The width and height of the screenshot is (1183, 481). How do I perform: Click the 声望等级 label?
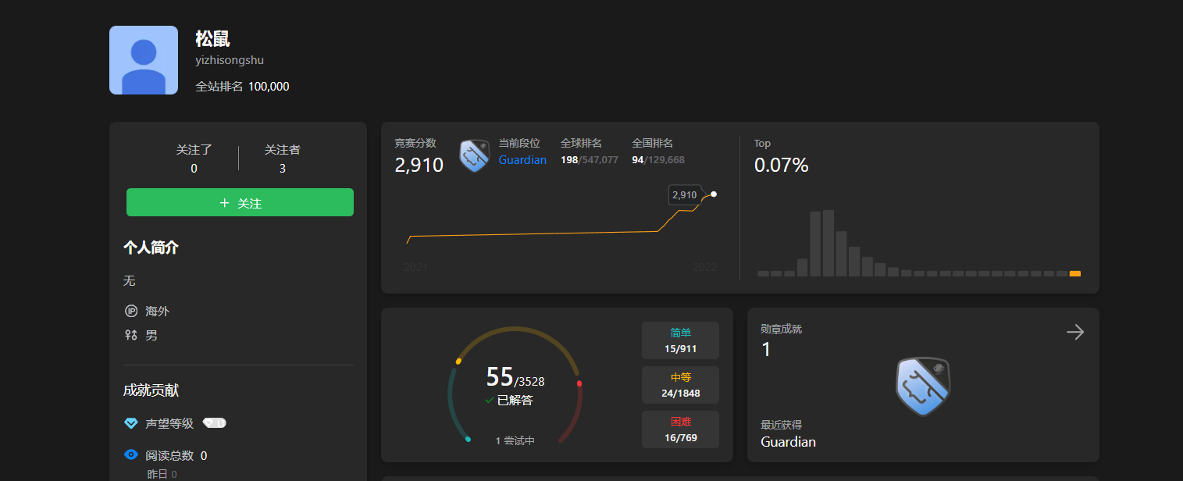pos(169,423)
